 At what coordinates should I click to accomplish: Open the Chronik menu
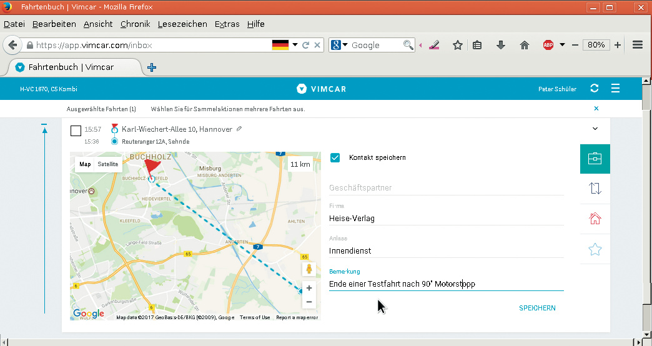click(x=136, y=24)
